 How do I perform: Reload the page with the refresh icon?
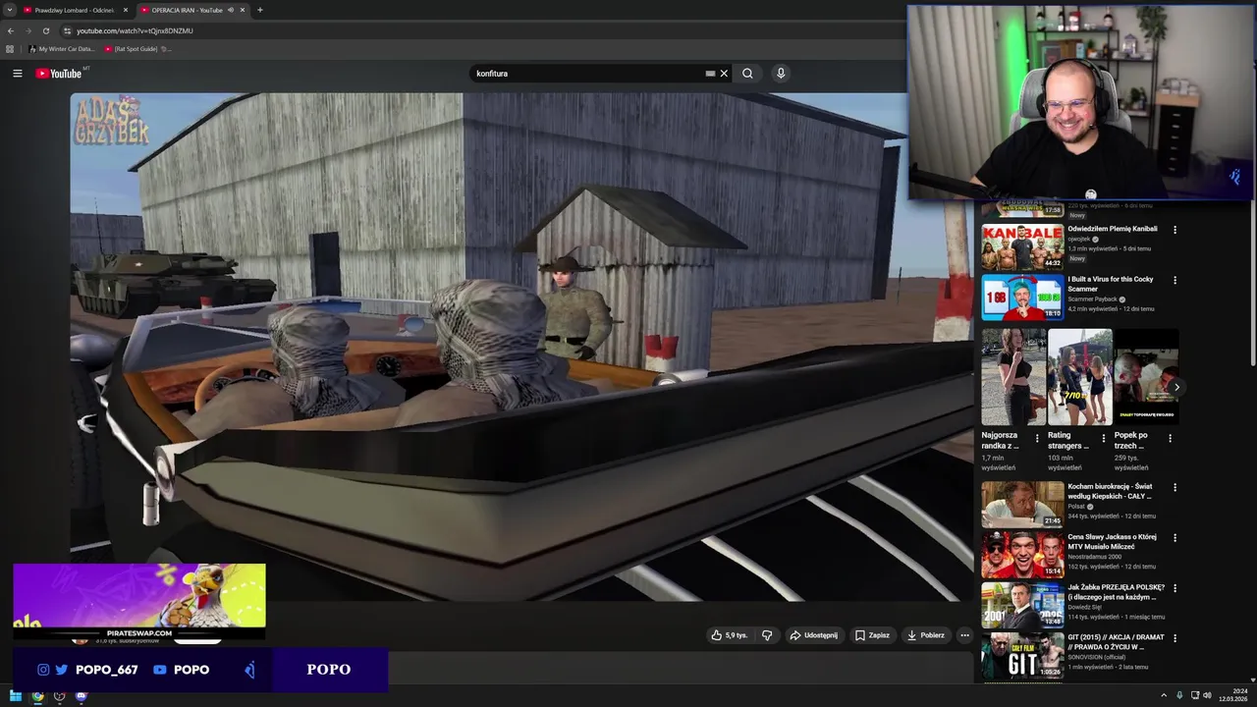45,30
